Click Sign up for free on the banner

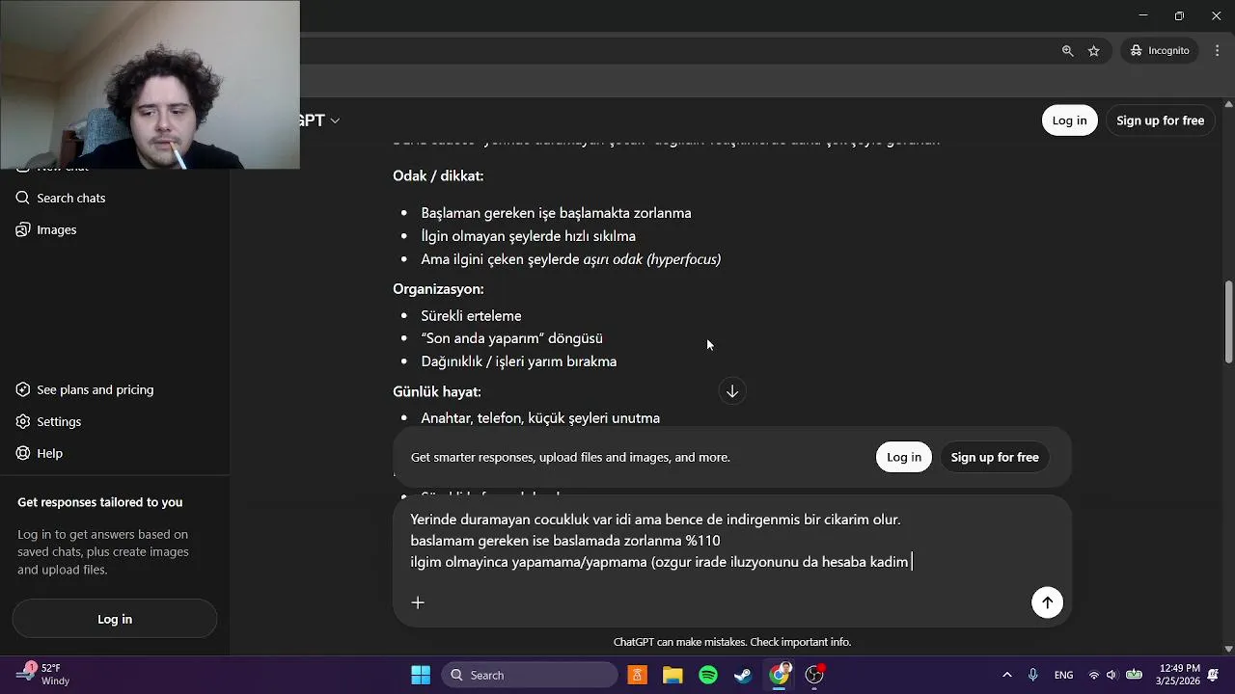995,457
